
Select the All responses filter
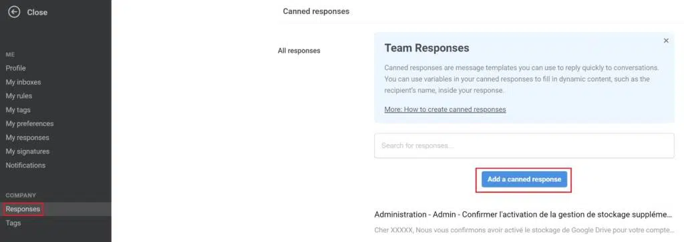point(299,51)
